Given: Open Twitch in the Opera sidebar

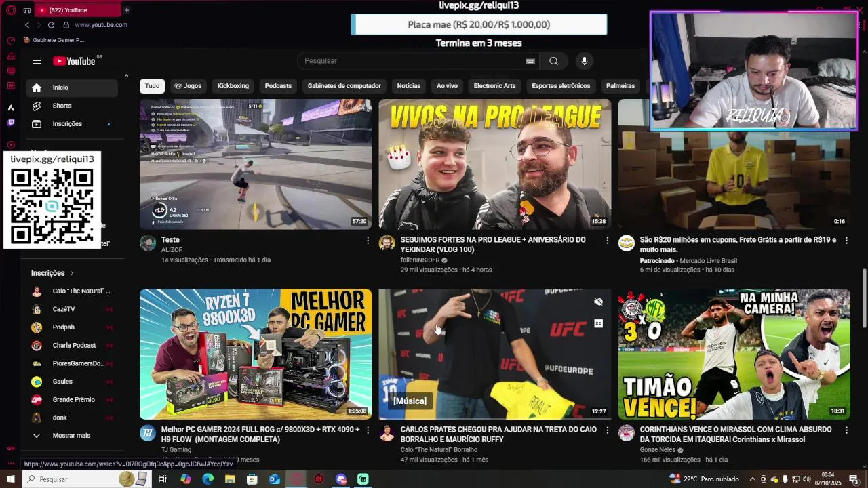Looking at the screenshot, I should [x=11, y=123].
